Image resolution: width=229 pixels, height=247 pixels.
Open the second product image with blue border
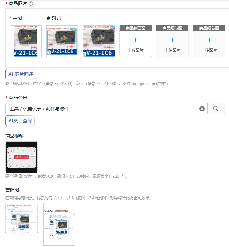click(x=62, y=41)
